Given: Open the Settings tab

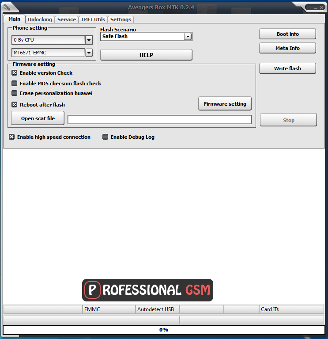Looking at the screenshot, I should 121,19.
